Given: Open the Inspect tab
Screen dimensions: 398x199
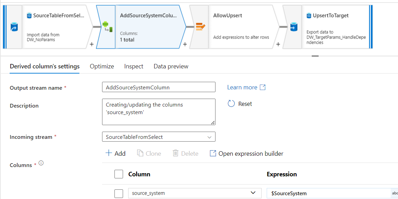Looking at the screenshot, I should (134, 66).
